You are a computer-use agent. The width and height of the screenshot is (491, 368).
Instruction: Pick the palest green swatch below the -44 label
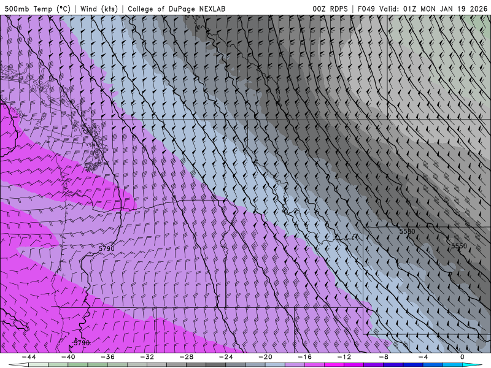click(38, 365)
